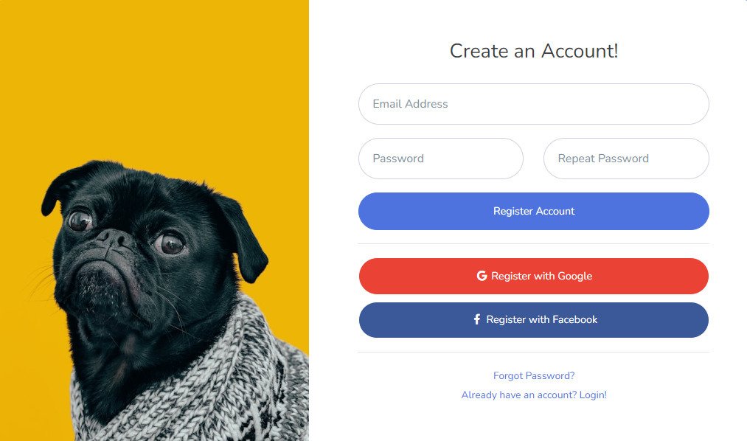Sign up via Register with Facebook button
This screenshot has width=747, height=441.
(534, 320)
